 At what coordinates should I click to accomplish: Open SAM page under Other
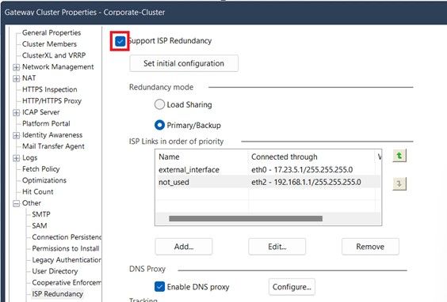40,226
